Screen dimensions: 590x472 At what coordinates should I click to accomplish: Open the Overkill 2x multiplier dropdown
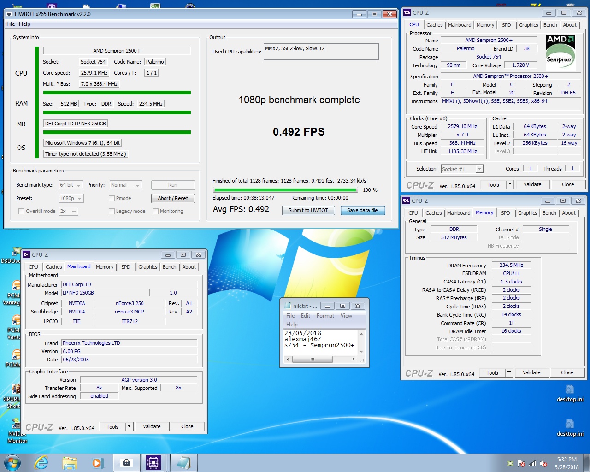point(68,211)
